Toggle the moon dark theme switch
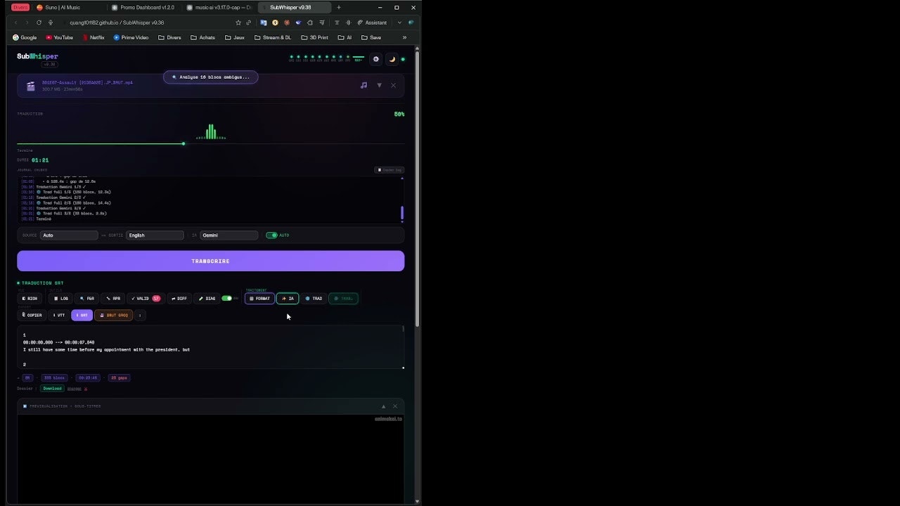 click(392, 59)
